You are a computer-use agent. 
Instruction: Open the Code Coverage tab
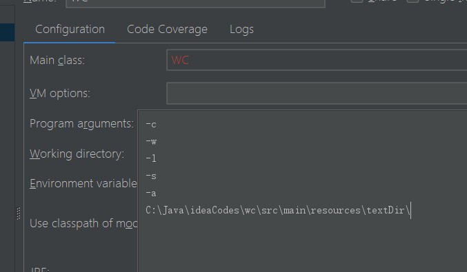(x=167, y=30)
